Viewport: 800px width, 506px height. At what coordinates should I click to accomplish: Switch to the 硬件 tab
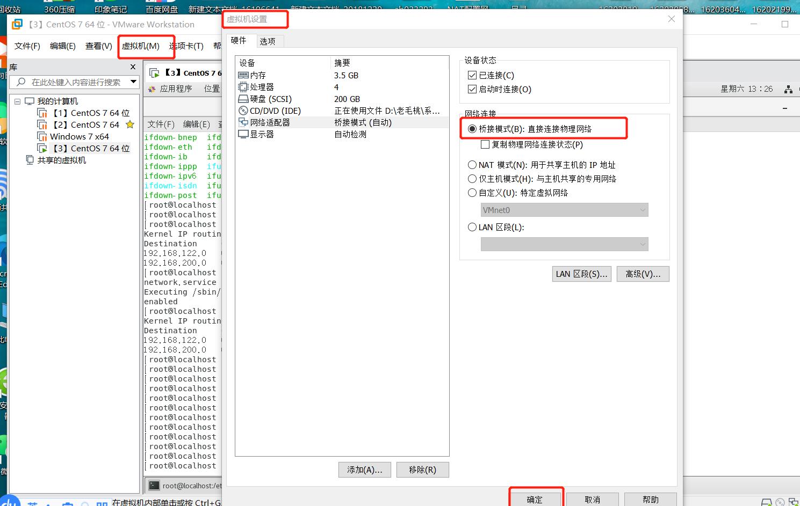coord(239,40)
